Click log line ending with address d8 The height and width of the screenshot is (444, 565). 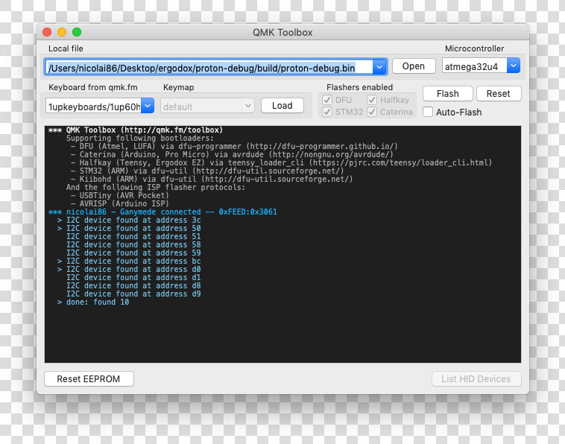pyautogui.click(x=133, y=285)
